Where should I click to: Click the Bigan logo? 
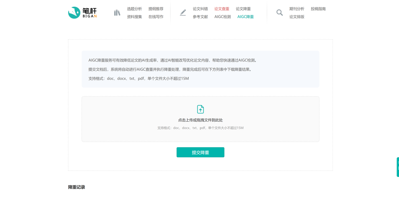pyautogui.click(x=83, y=13)
